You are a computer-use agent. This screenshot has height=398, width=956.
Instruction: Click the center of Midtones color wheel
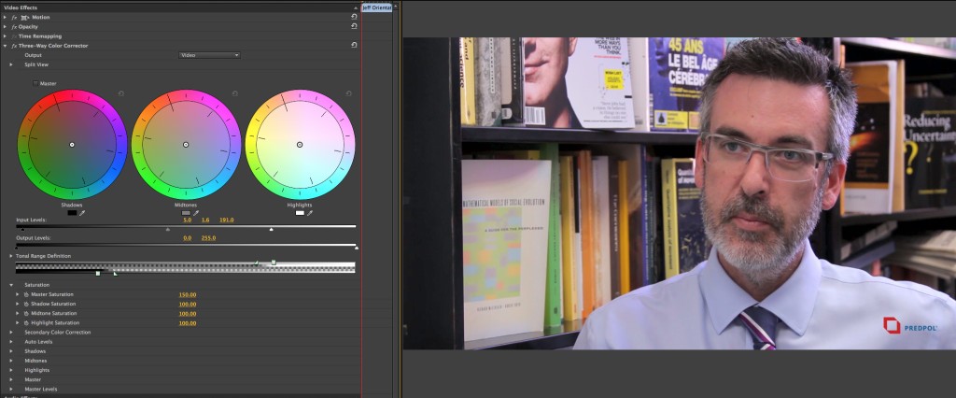(x=186, y=144)
